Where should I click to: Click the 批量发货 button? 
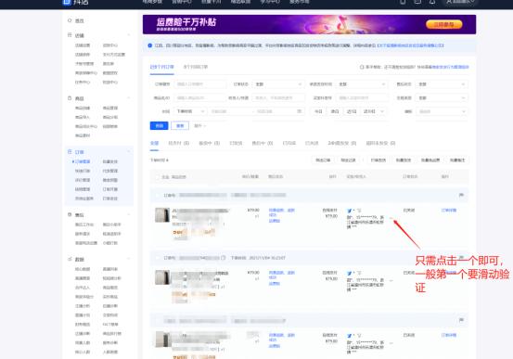[403, 160]
